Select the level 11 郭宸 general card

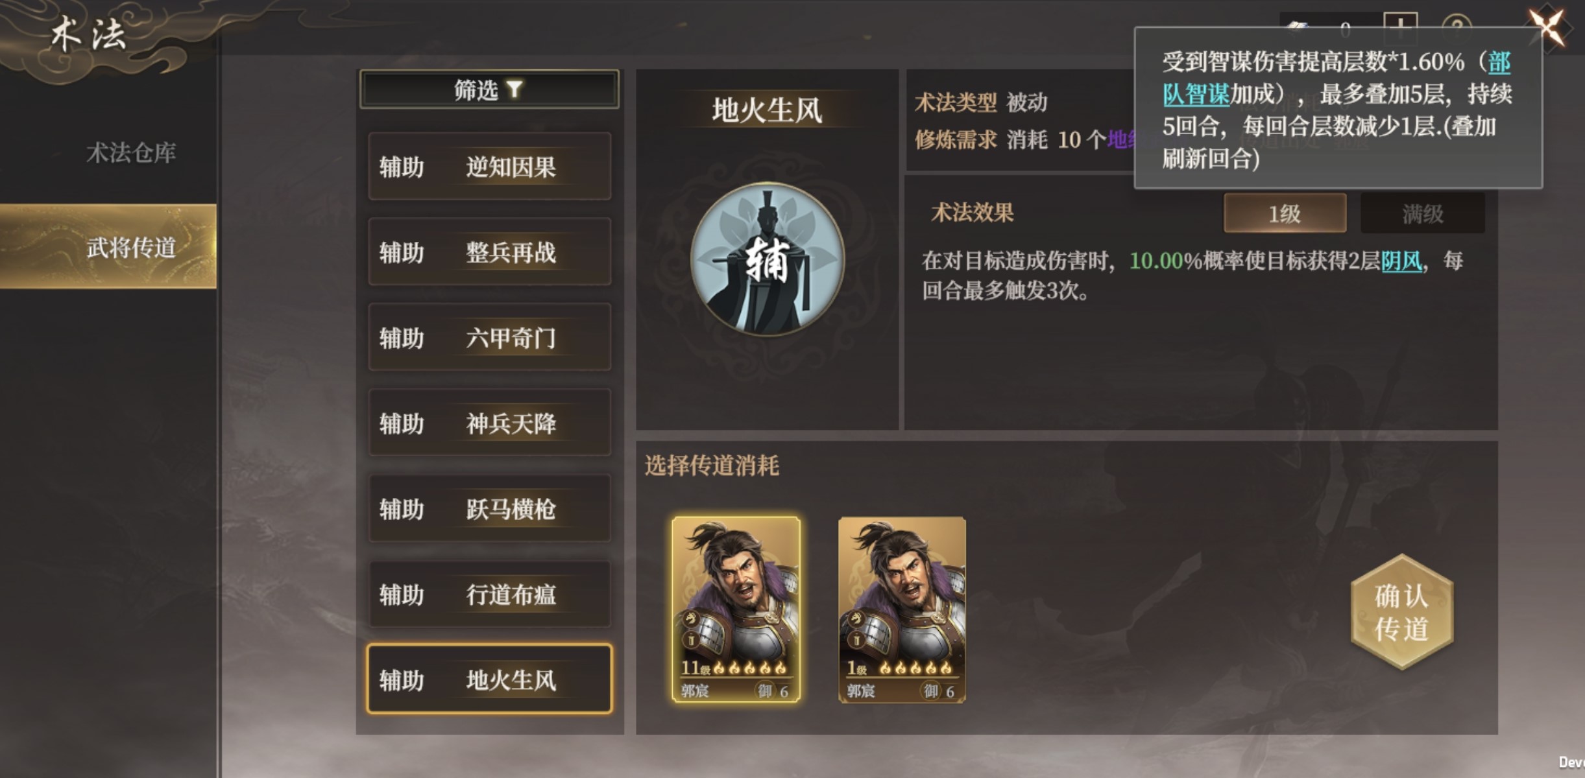point(736,609)
